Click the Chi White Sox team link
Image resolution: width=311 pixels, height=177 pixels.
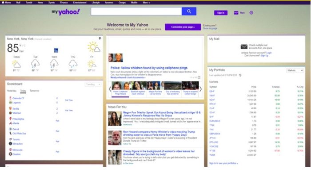[19, 133]
